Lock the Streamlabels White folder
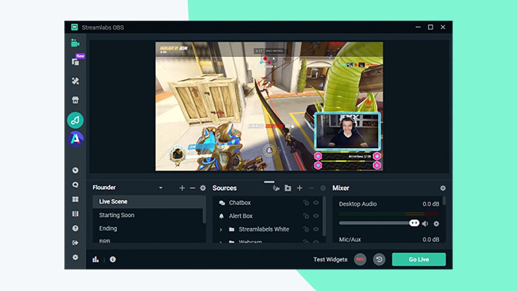 306,229
